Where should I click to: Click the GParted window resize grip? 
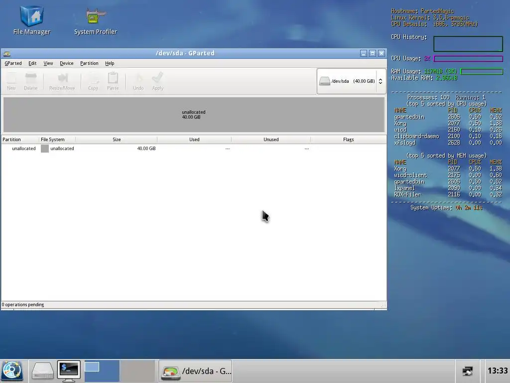point(383,305)
